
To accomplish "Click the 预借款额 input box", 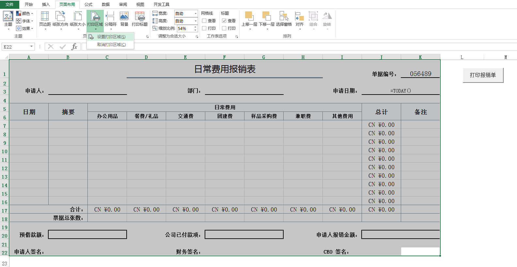I will click(x=87, y=234).
